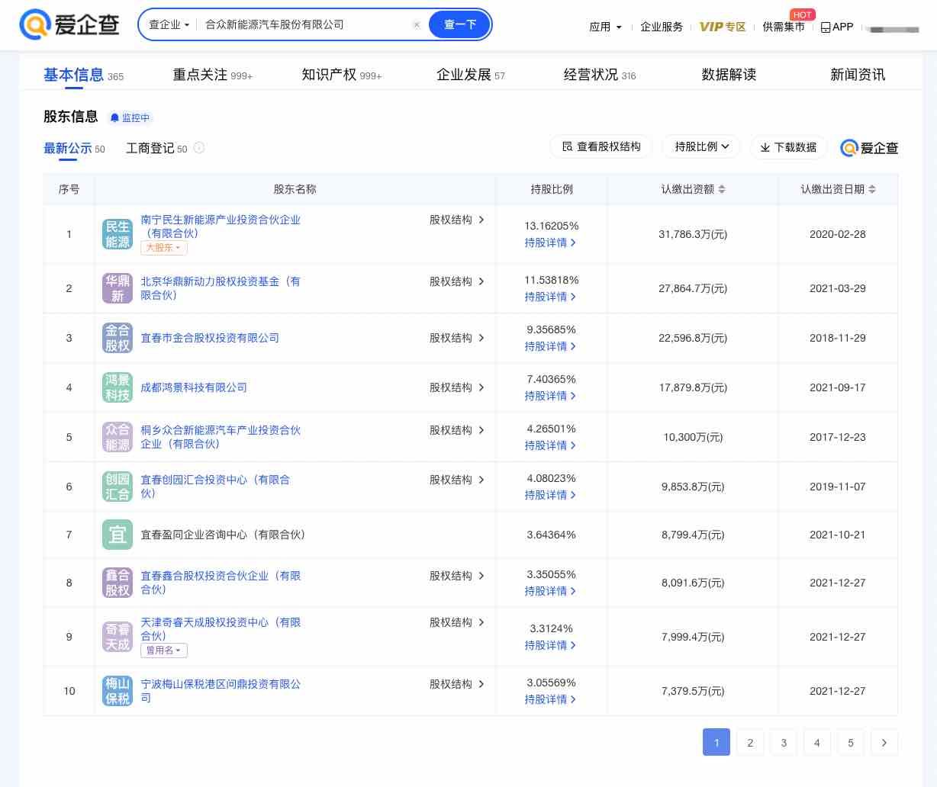Switch to the 经营状况 tab
937x787 pixels.
(x=600, y=75)
